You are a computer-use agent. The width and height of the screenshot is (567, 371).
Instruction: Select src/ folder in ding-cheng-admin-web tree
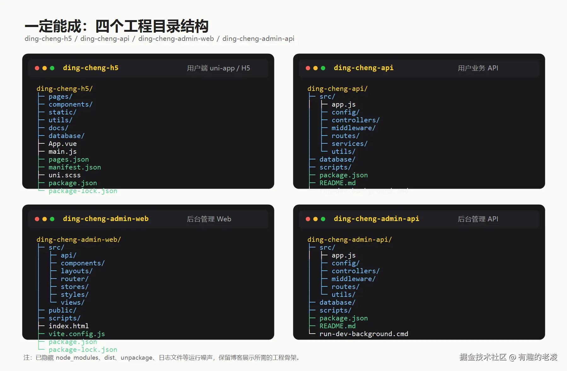click(56, 248)
